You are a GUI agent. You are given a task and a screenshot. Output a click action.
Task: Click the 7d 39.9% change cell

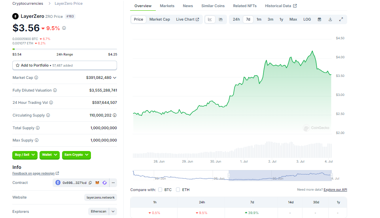coord(252,213)
